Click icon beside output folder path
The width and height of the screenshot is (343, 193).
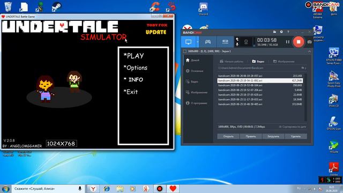[x=303, y=68]
